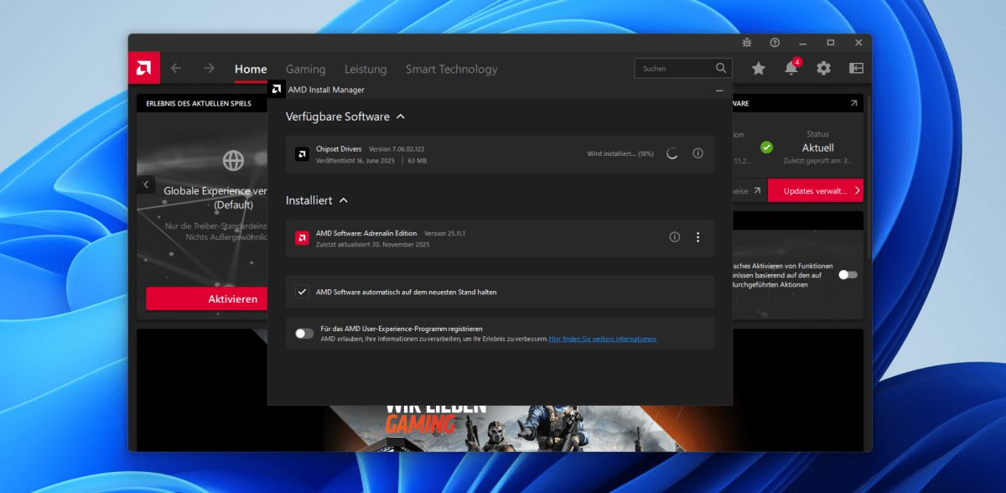Open the Leistung tab
The height and width of the screenshot is (493, 1006).
pyautogui.click(x=366, y=70)
